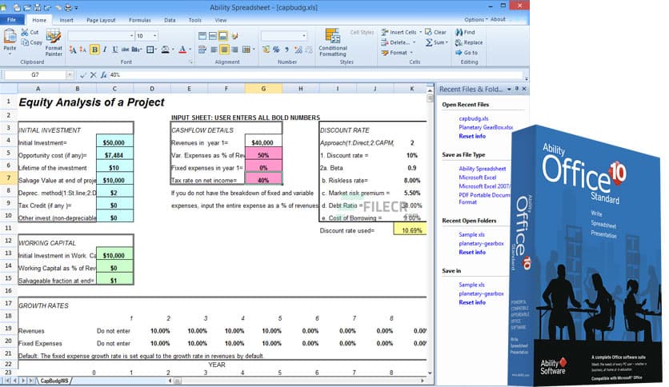The height and width of the screenshot is (387, 669).
Task: Switch to the Data tab
Action: (x=170, y=20)
